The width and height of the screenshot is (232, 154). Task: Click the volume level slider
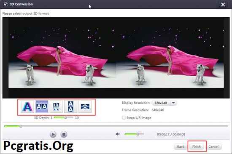click(134, 134)
